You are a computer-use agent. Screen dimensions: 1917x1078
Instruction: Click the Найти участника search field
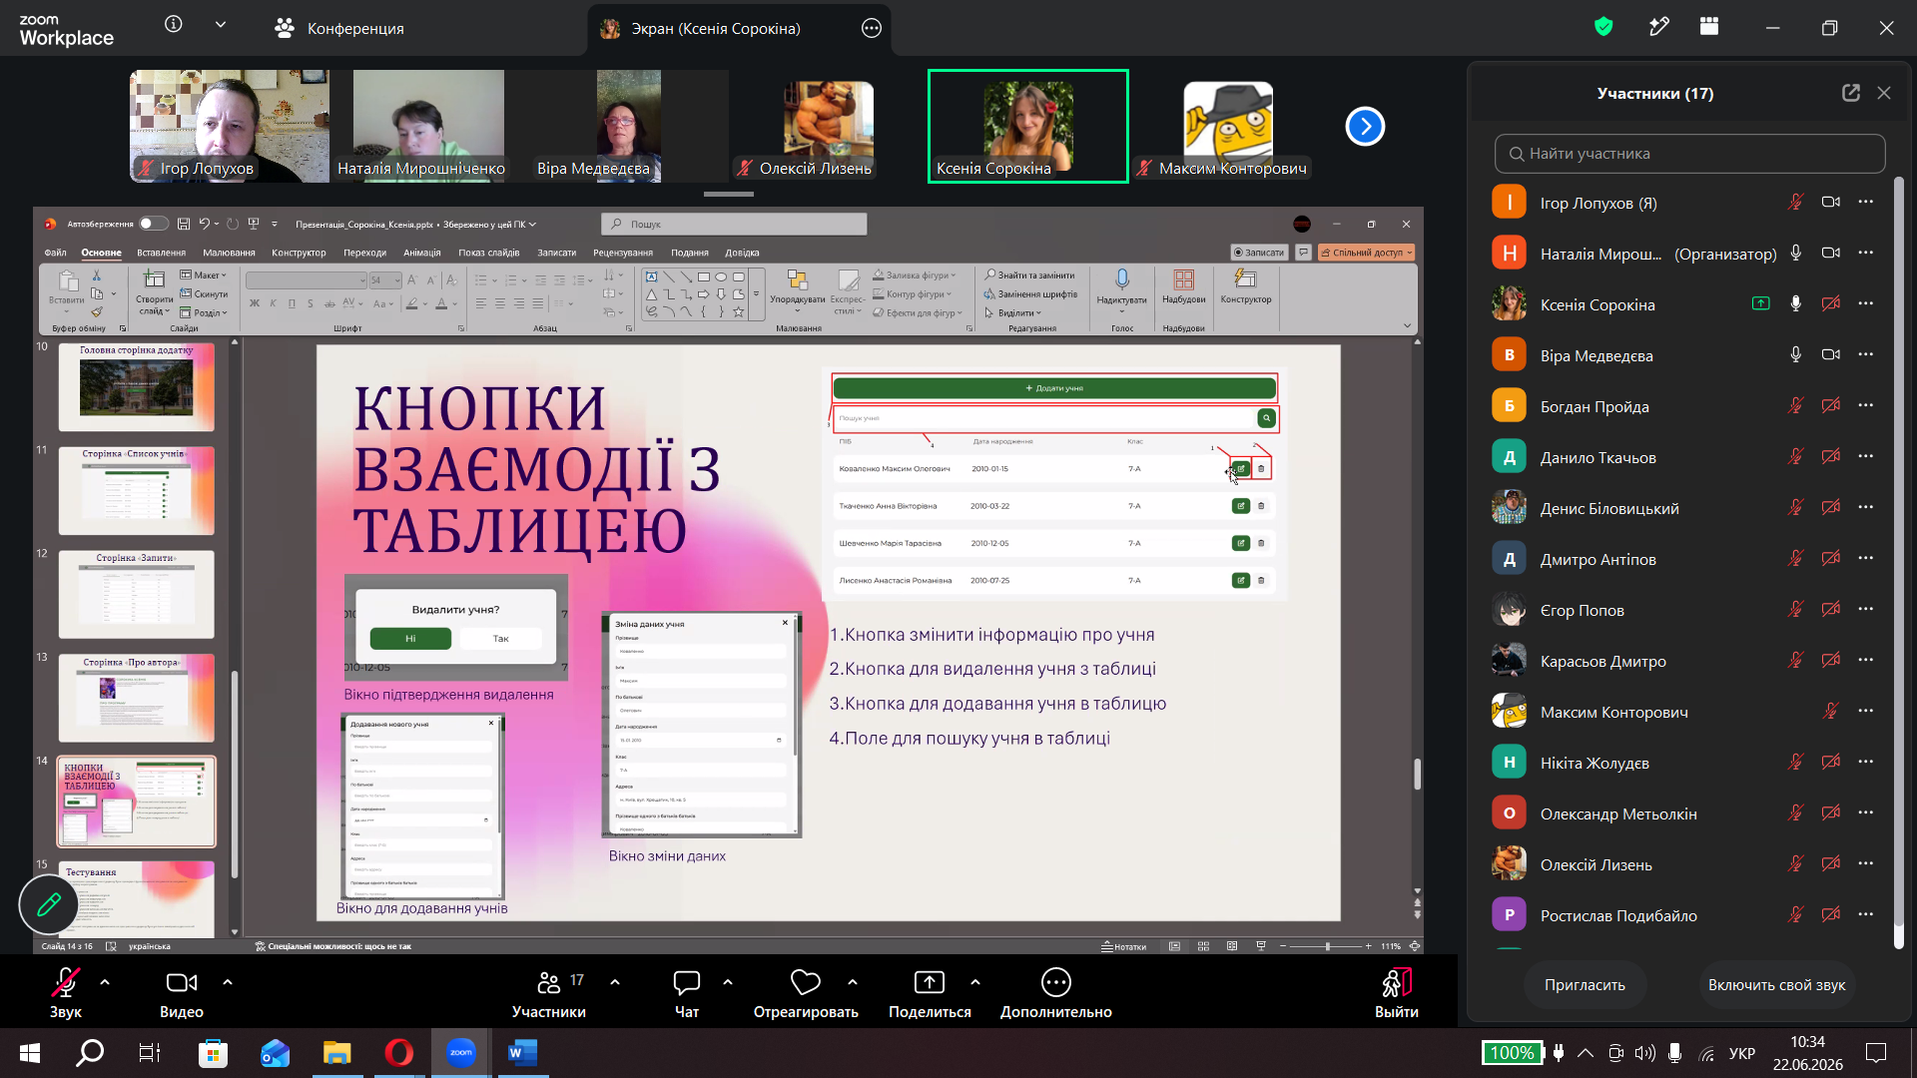(x=1689, y=154)
